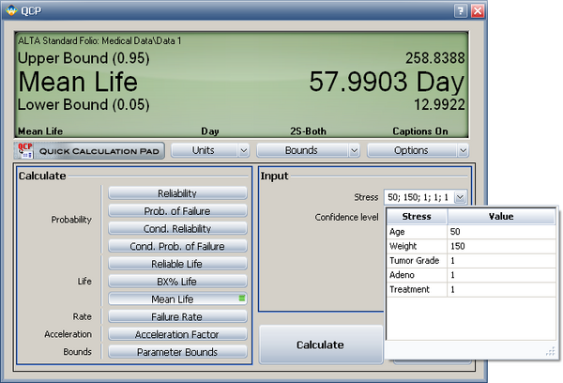The image size is (563, 383).
Task: Click the Value column header
Action: (501, 216)
